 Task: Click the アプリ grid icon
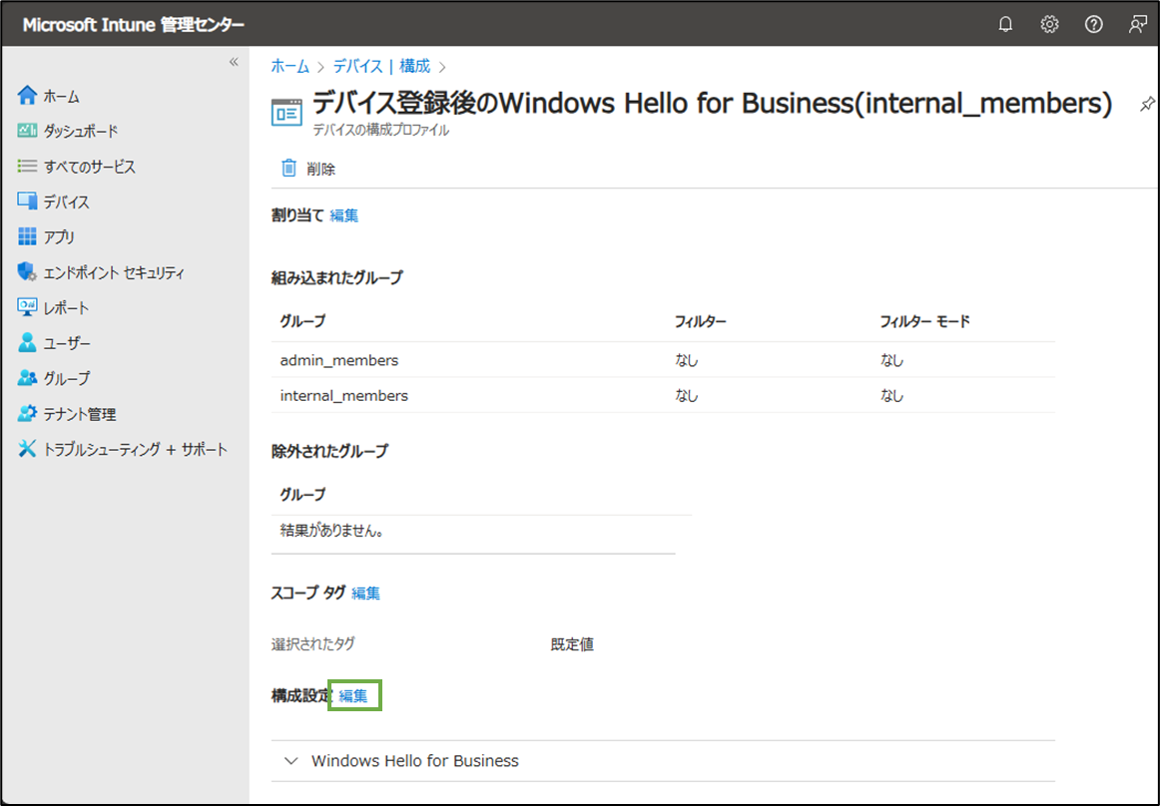(x=27, y=236)
